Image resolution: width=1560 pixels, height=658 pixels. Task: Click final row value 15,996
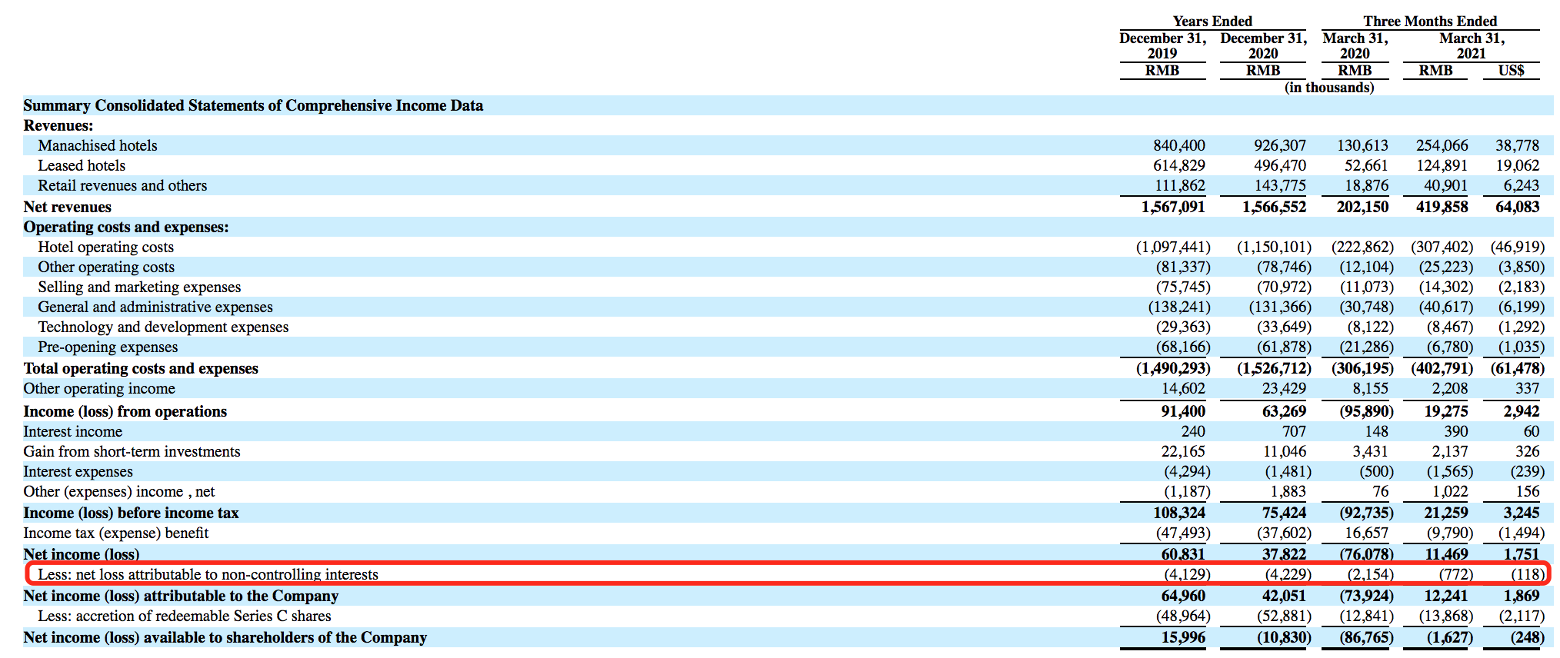(1183, 637)
